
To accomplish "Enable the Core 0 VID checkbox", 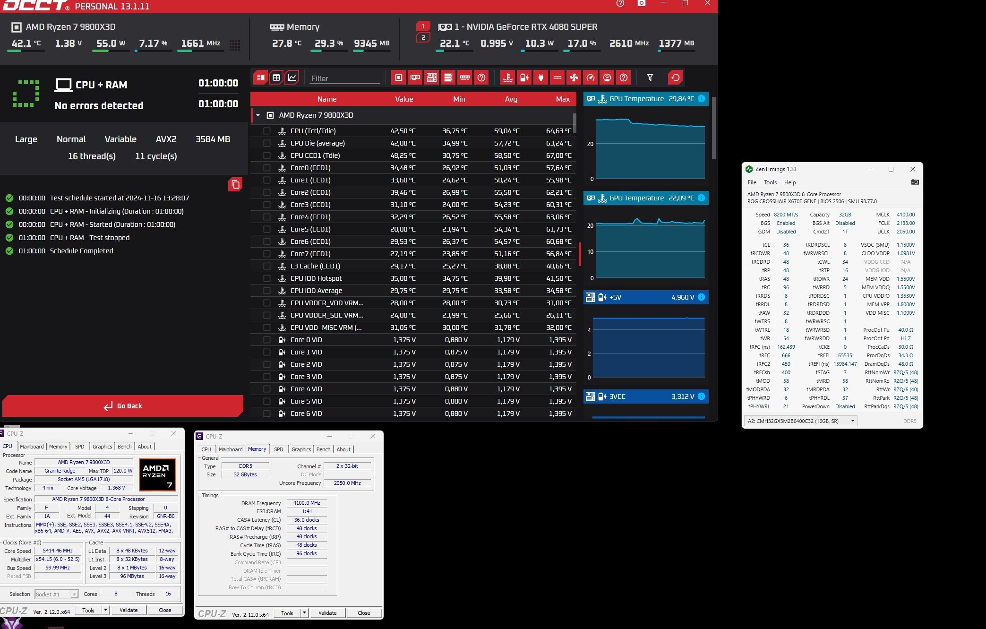I will tap(267, 340).
